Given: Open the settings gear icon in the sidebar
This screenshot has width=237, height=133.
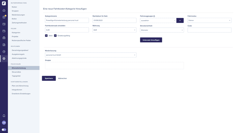Looking at the screenshot, I should click(x=4, y=58).
